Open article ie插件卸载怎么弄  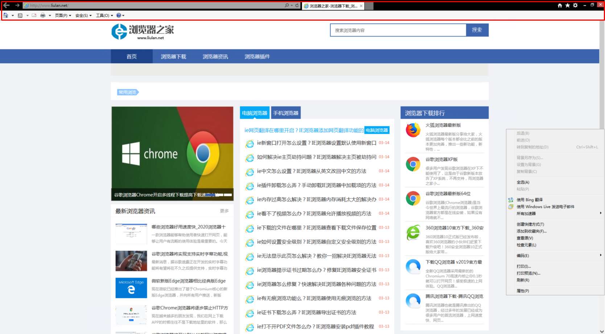(x=317, y=185)
